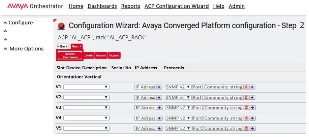Open the V5 device description dropdown
309x137 pixels.
click(86, 128)
